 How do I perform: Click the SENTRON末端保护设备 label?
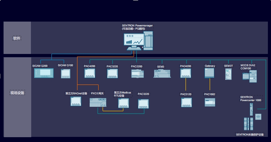pos(250,135)
